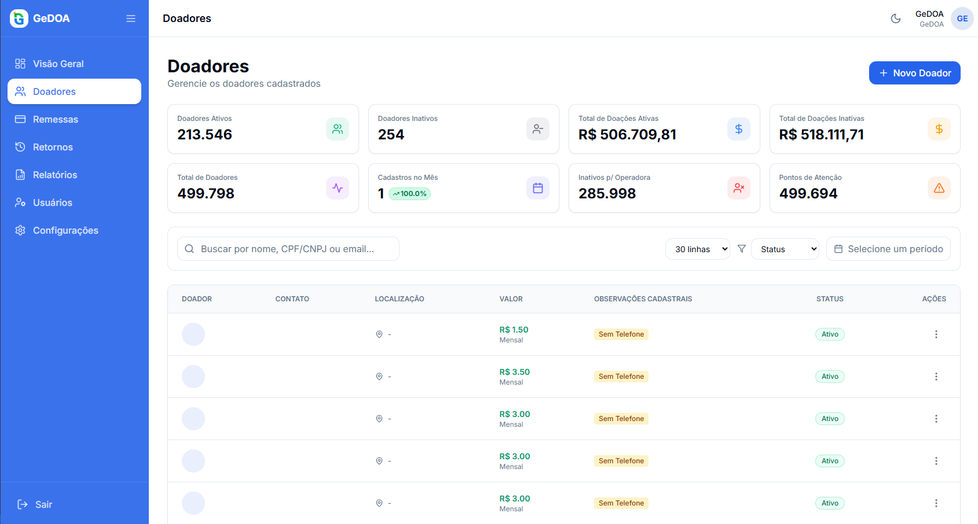Click the Cadastros no Mês calendar icon

[537, 188]
